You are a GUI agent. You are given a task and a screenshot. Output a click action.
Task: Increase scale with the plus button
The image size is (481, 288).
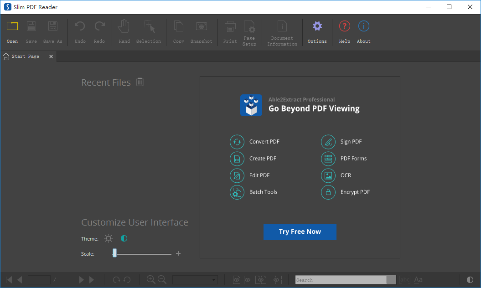click(x=178, y=253)
